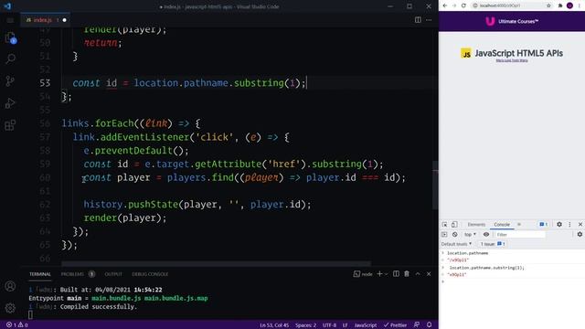The height and width of the screenshot is (329, 585).
Task: Open the new-terminal launch profile dropdown
Action: [x=386, y=274]
